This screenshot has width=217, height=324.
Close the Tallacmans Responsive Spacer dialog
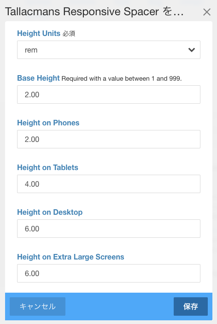(x=207, y=12)
